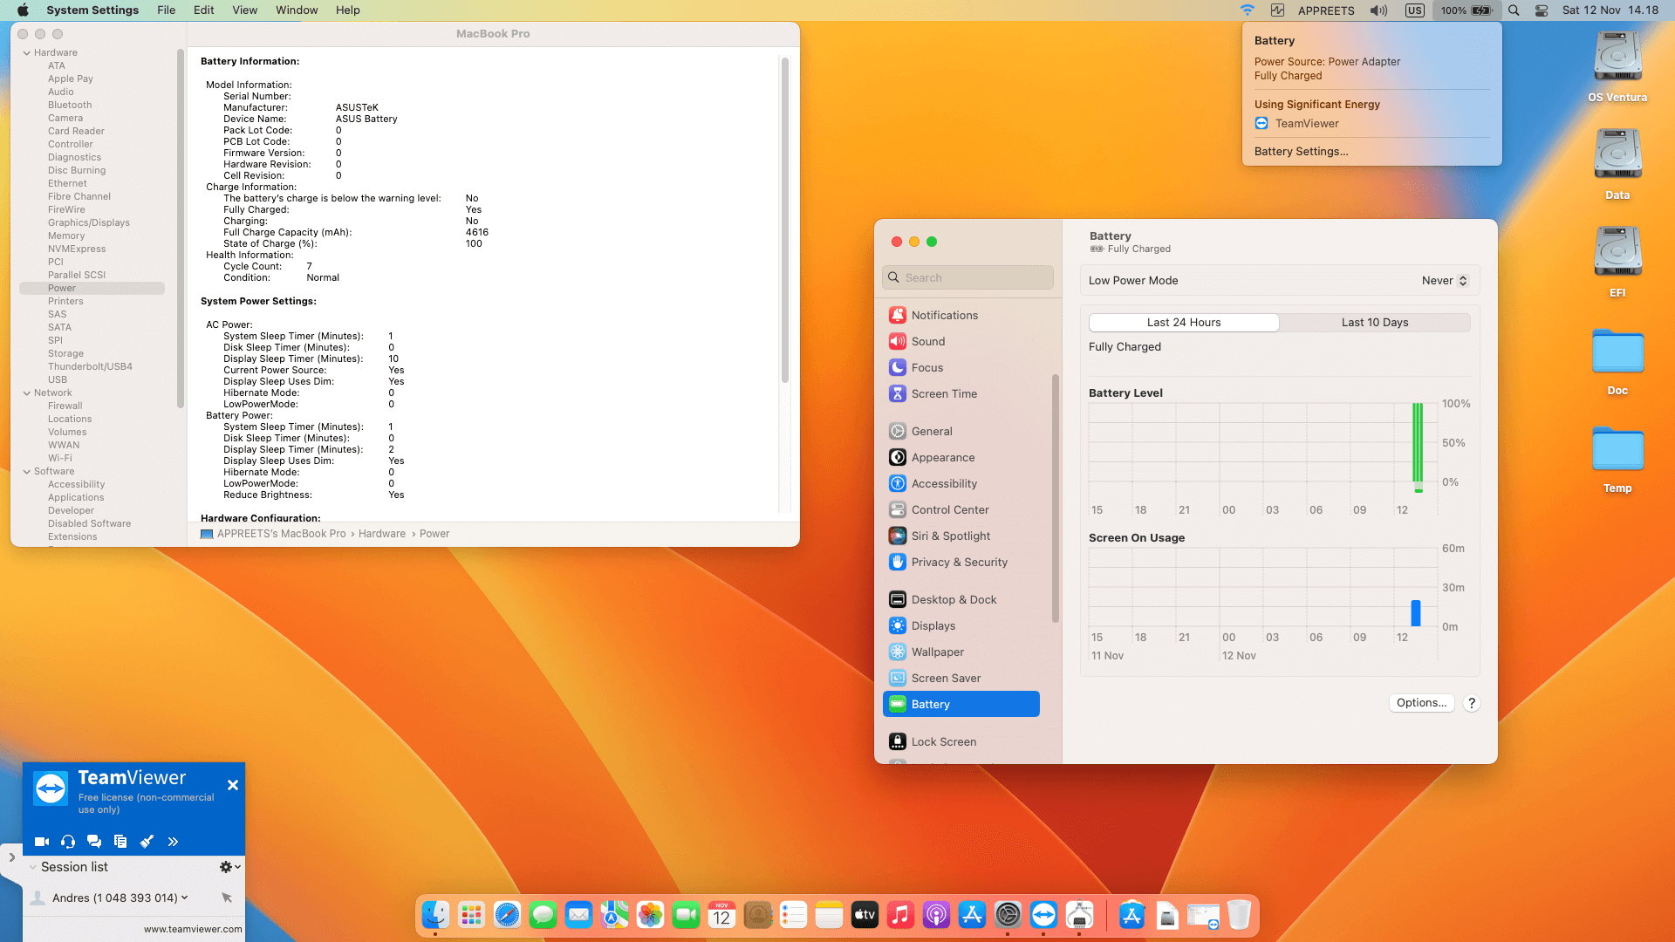Screen dimensions: 1675x942
Task: Collapse the Hardware tree section
Action: click(x=27, y=53)
